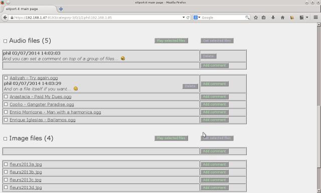Expand the URL bar history dropdown arrow
This screenshot has height=193, width=321.
tap(184, 17)
